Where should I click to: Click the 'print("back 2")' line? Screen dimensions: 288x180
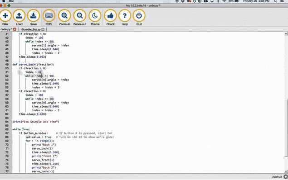pyautogui.click(x=44, y=168)
